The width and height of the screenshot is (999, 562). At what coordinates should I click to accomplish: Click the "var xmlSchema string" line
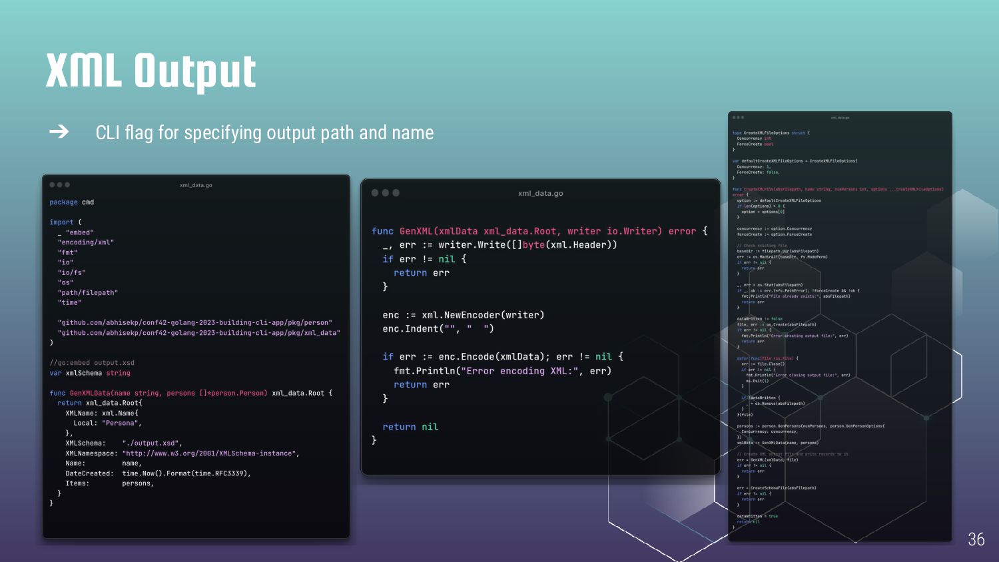[x=90, y=373]
